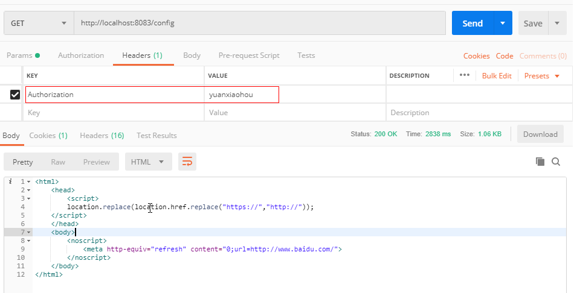Open the Pre-request Script tab
The image size is (574, 293).
tap(249, 55)
